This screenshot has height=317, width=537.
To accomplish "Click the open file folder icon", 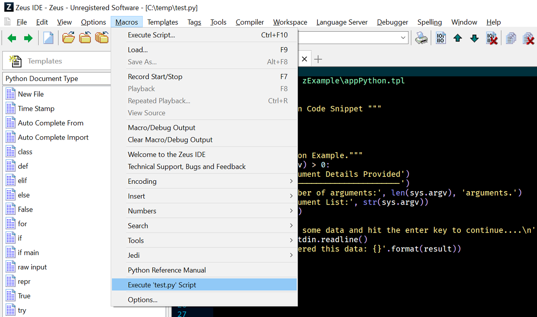I will (68, 38).
